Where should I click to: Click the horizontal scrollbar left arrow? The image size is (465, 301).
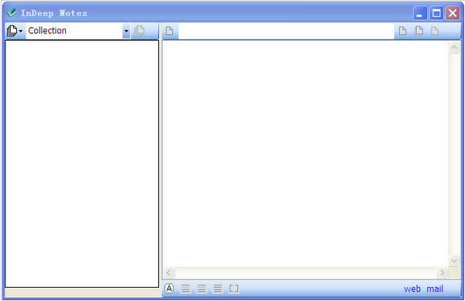click(169, 272)
